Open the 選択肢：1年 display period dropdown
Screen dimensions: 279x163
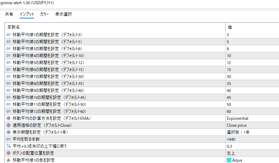point(251,132)
